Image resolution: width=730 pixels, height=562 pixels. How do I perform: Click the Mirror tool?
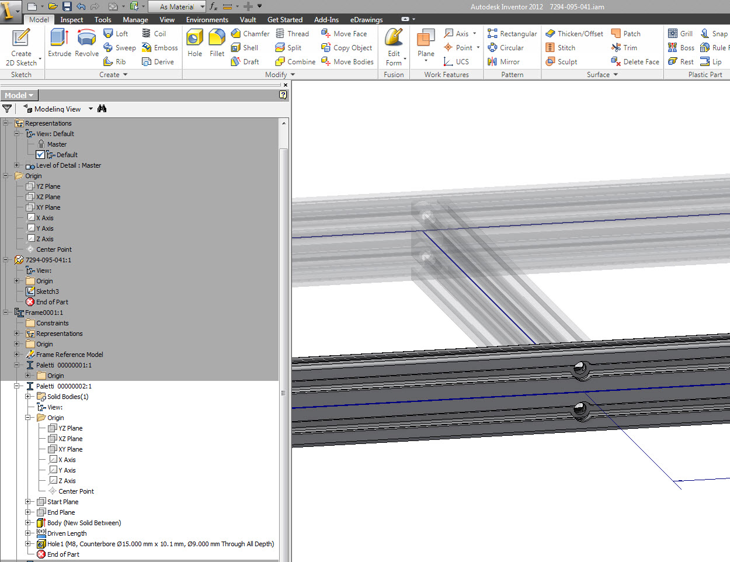coord(503,61)
